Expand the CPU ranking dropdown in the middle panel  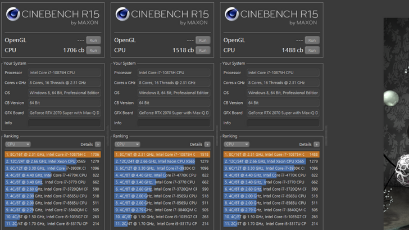pos(127,145)
